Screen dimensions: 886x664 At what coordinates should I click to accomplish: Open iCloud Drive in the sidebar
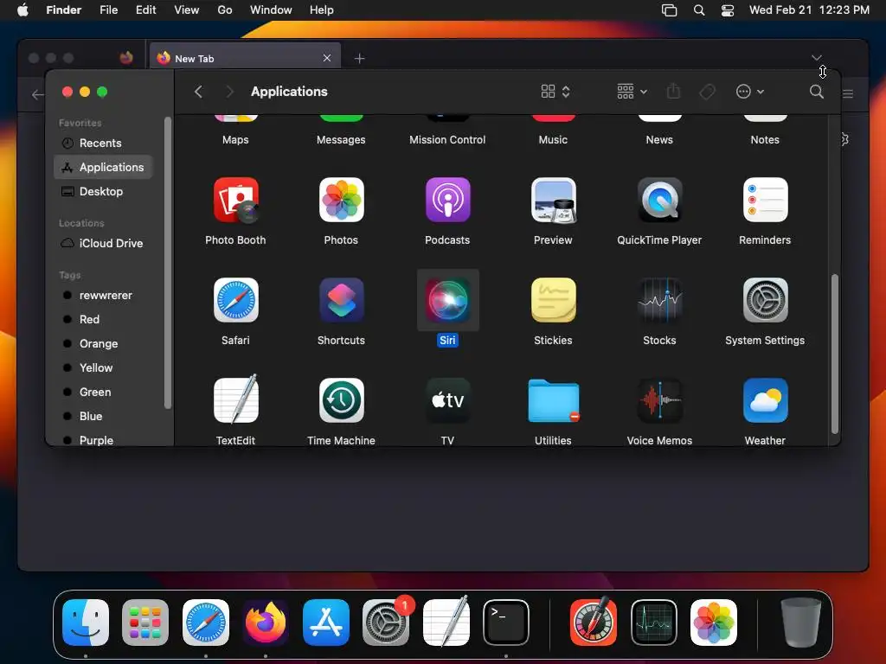104,243
